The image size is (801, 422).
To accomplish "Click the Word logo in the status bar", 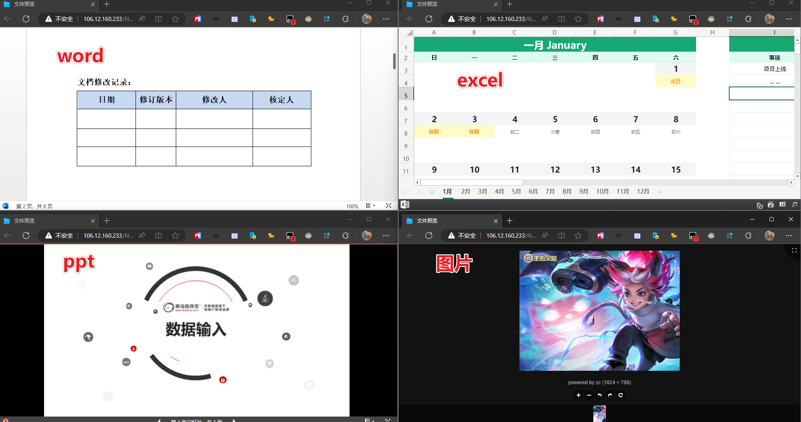I will 5,206.
